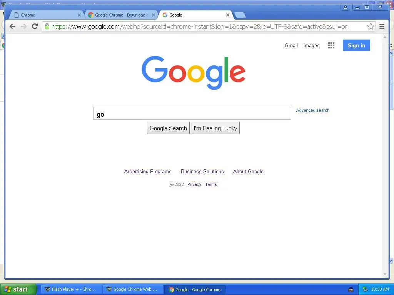Viewport: 394px width, 295px height.
Task: Open Business Solutions link
Action: tap(202, 171)
